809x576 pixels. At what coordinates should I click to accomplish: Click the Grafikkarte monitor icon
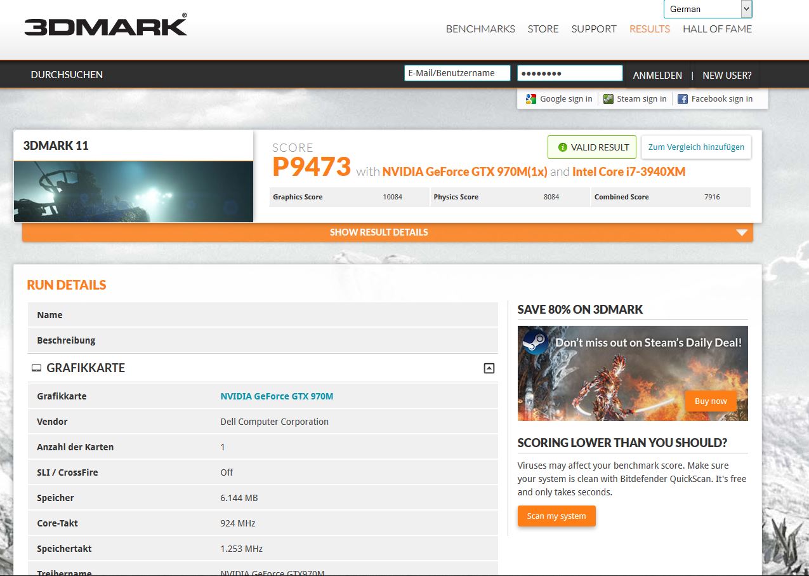(36, 368)
